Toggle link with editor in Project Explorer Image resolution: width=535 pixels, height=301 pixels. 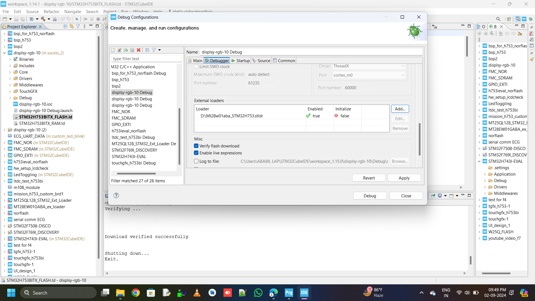coord(72,26)
